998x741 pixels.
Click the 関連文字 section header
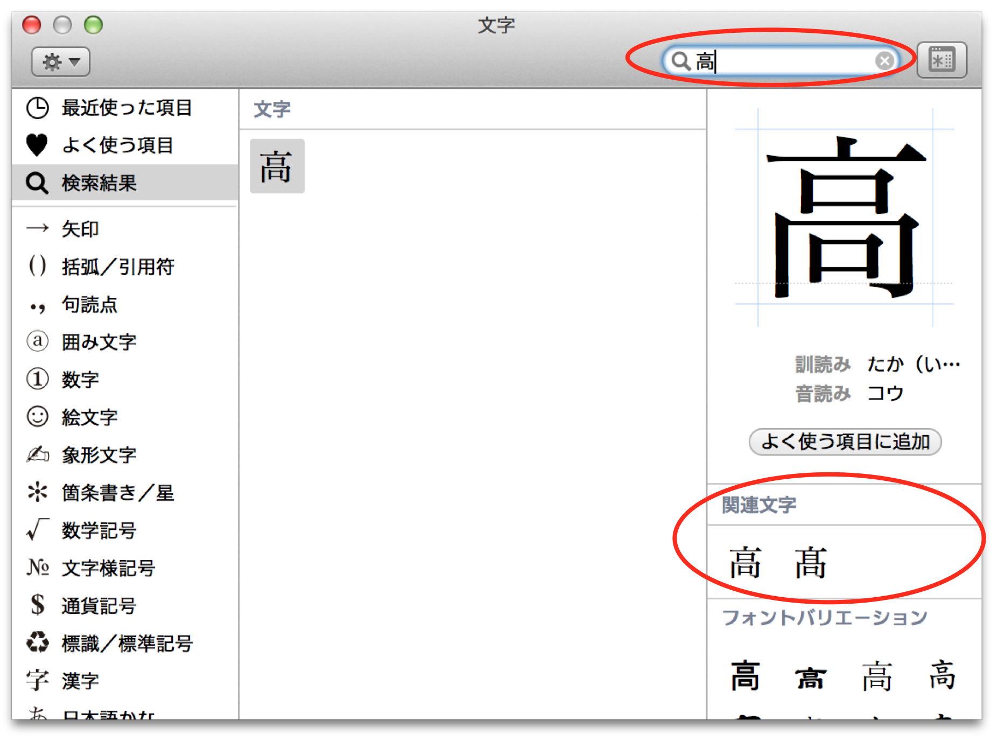[758, 505]
